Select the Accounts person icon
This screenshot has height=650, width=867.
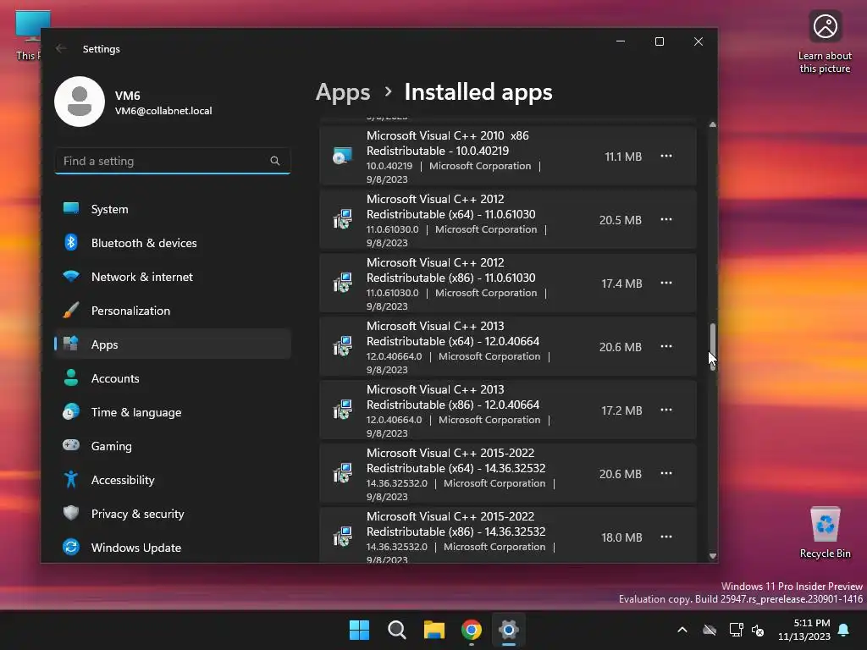(71, 378)
